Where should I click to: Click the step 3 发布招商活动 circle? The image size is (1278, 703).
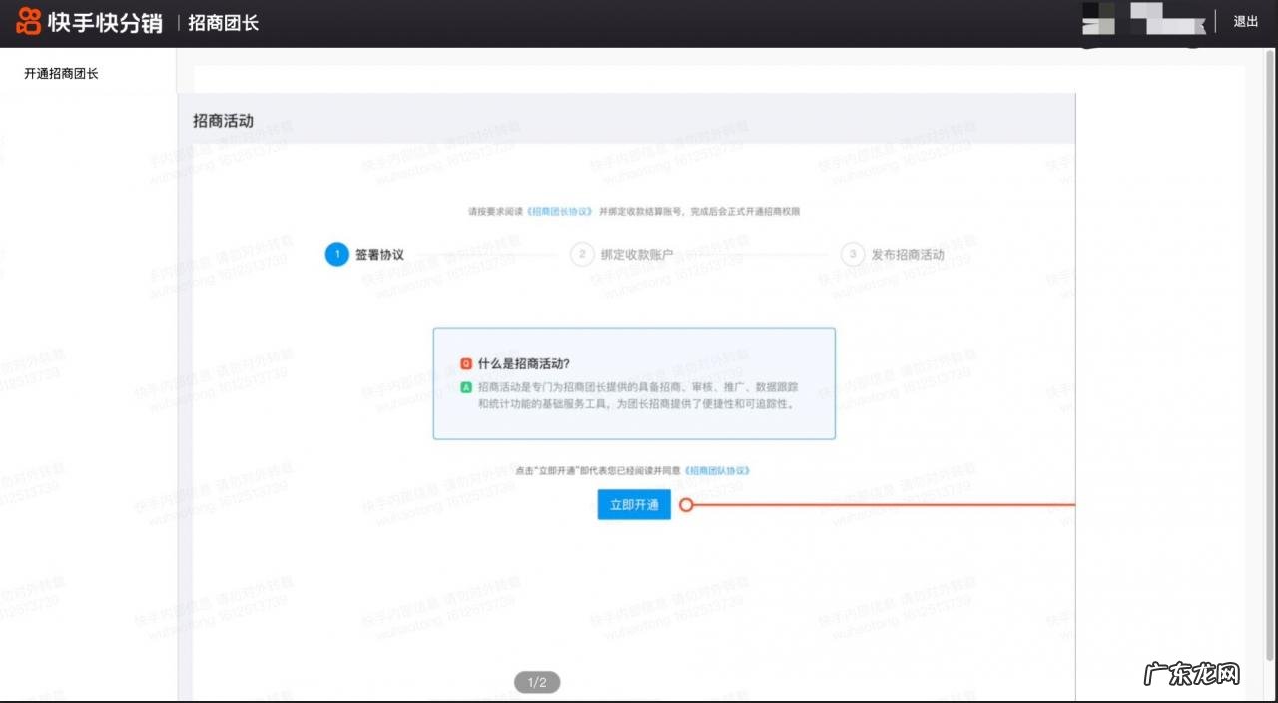coord(852,255)
